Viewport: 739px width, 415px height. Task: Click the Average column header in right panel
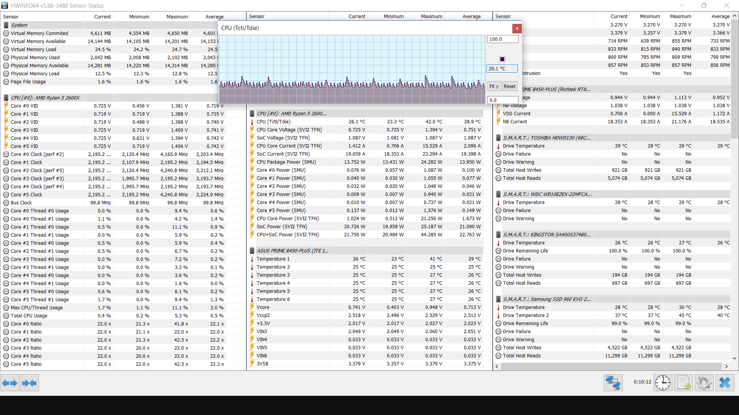tap(712, 16)
